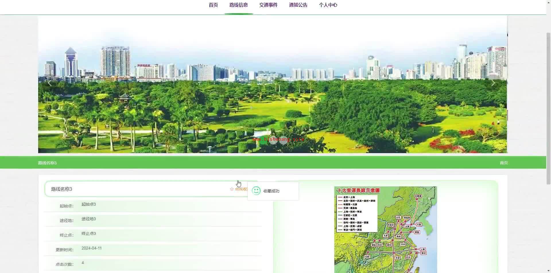The image size is (551, 273).
Task: Click the 首页 link in the green breadcrumb bar
Action: tap(504, 163)
